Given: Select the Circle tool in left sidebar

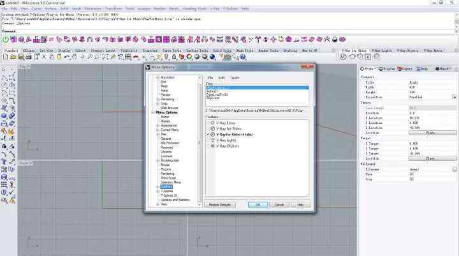Looking at the screenshot, I should click(4, 85).
